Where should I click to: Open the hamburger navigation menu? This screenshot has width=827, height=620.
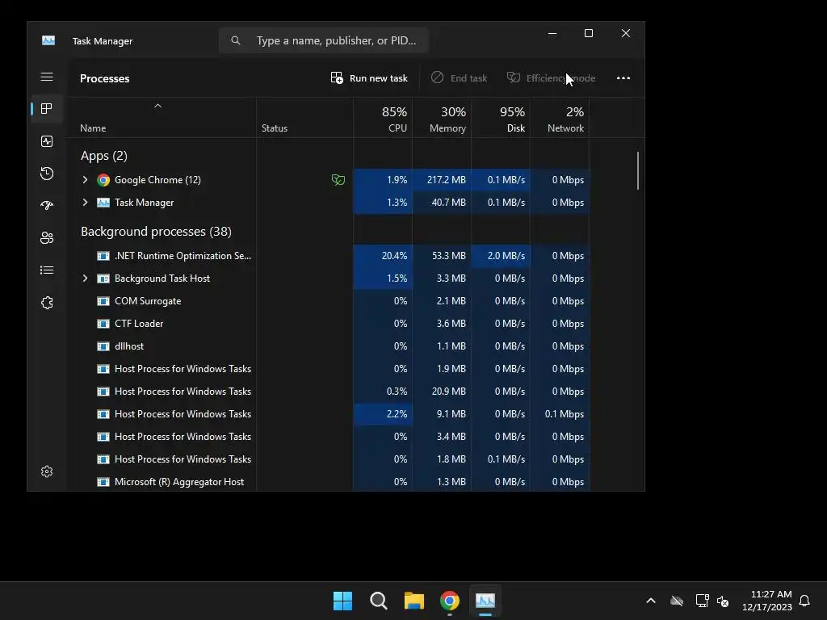point(47,77)
